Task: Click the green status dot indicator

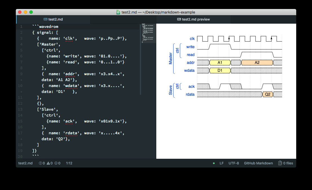Action: 214,163
